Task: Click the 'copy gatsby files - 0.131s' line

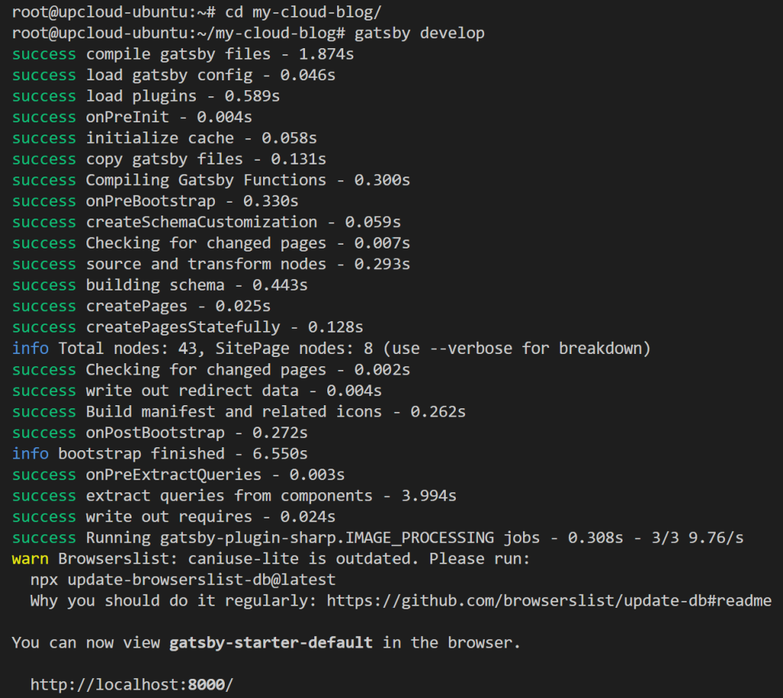Action: 169,159
